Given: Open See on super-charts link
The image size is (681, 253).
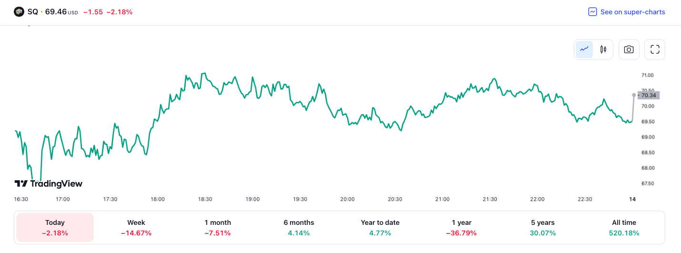Looking at the screenshot, I should 632,12.
